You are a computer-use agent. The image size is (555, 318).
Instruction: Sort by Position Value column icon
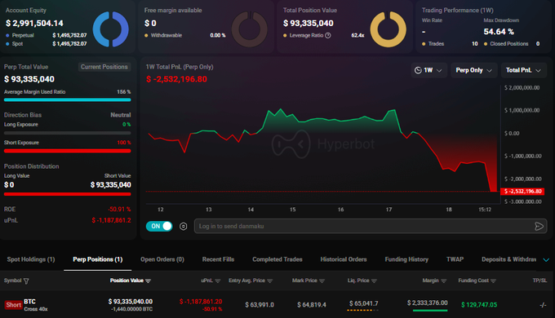[149, 280]
